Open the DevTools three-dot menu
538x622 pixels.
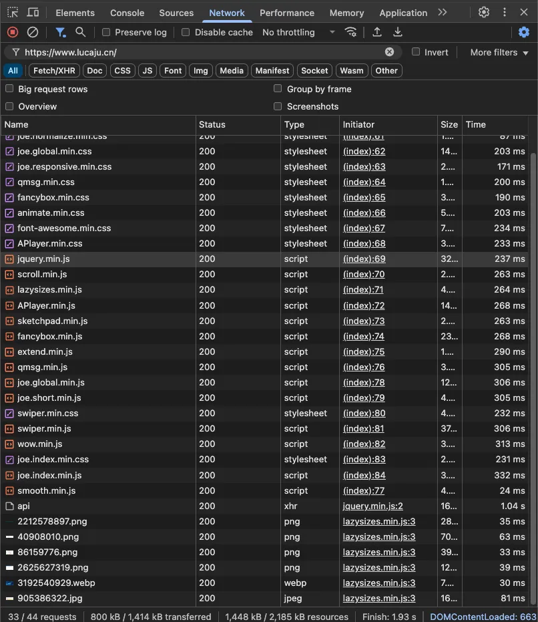click(x=505, y=12)
